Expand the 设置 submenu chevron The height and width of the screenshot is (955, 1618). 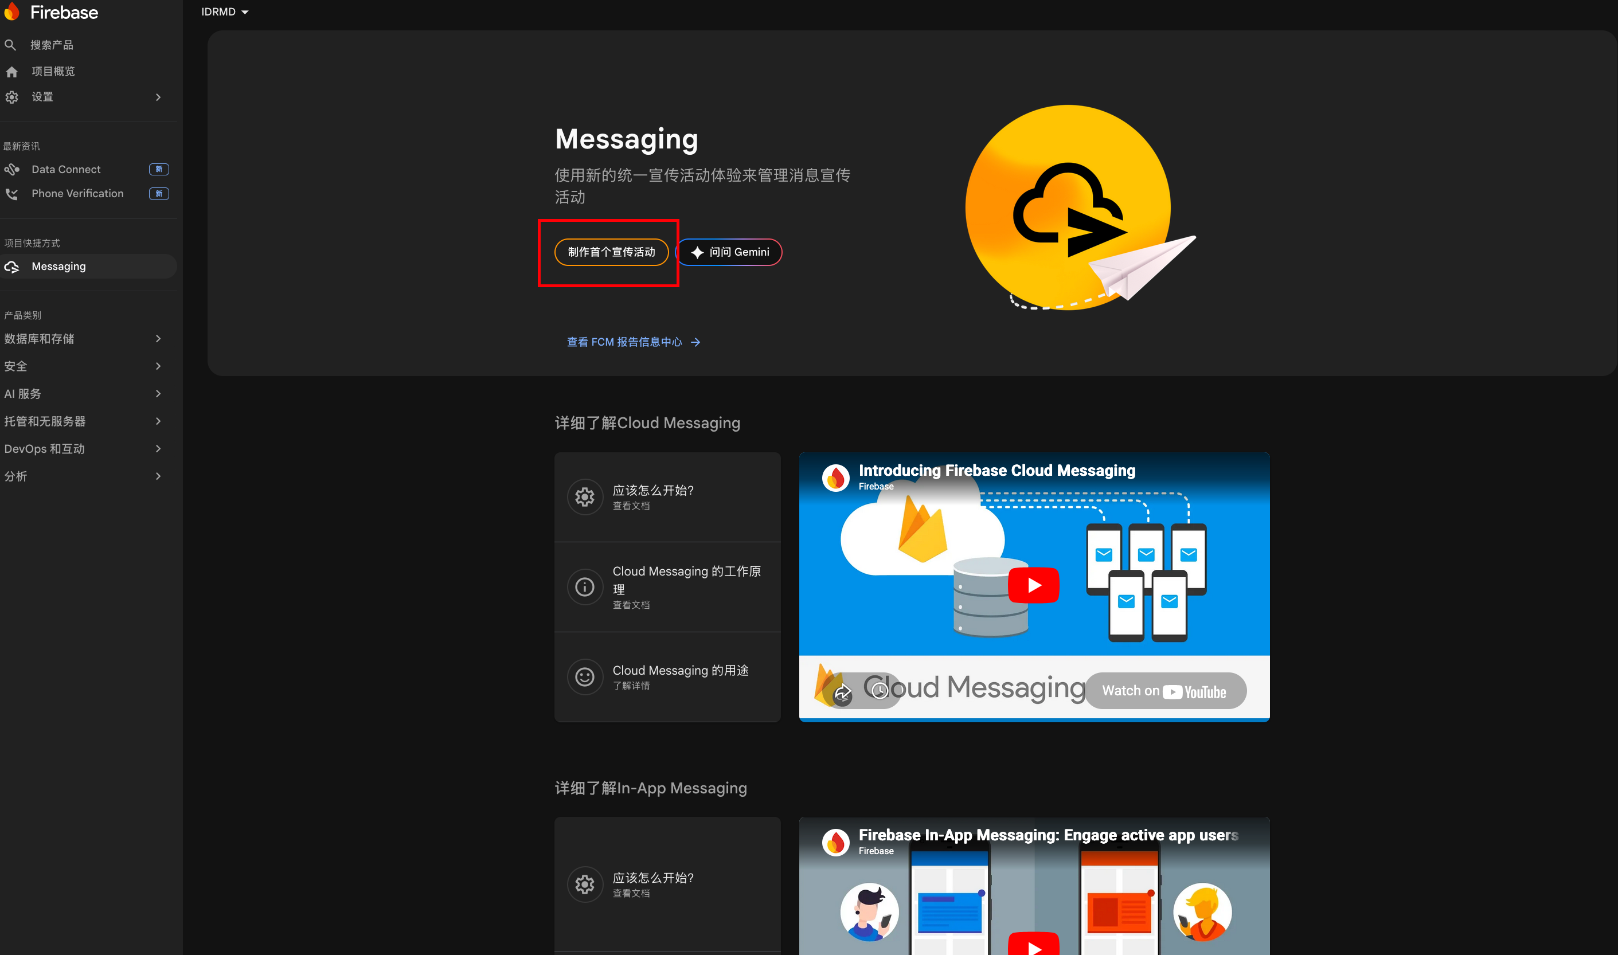158,97
